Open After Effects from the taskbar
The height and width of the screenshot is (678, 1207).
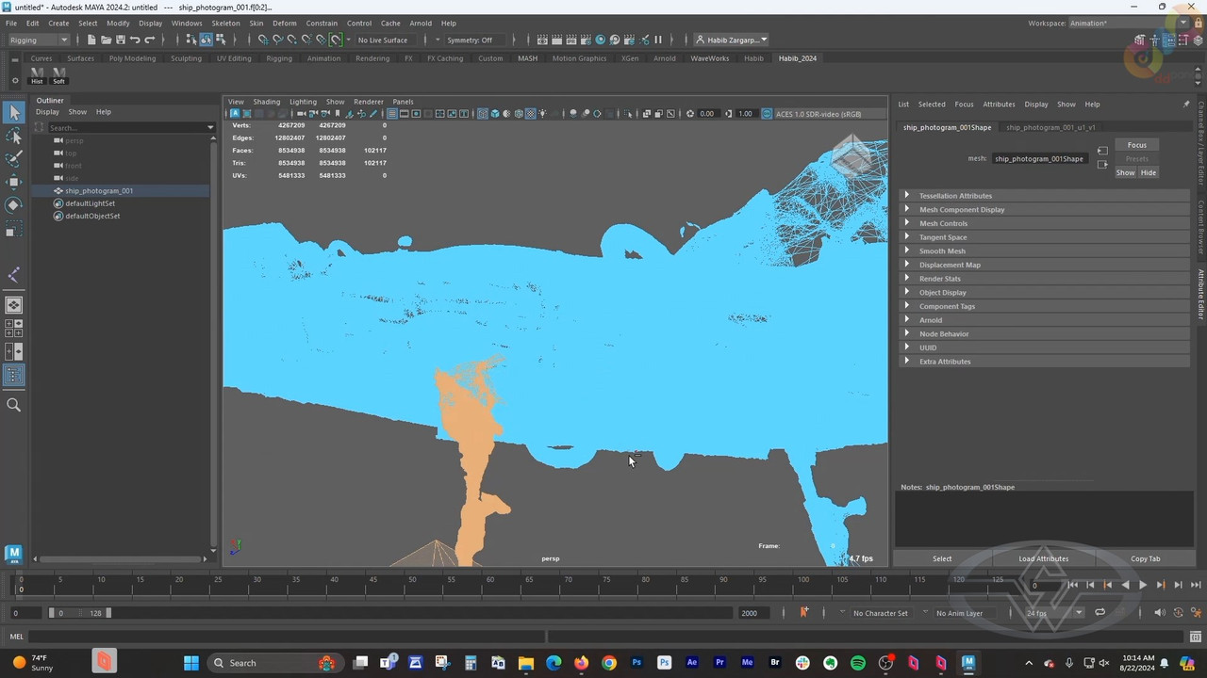[692, 663]
